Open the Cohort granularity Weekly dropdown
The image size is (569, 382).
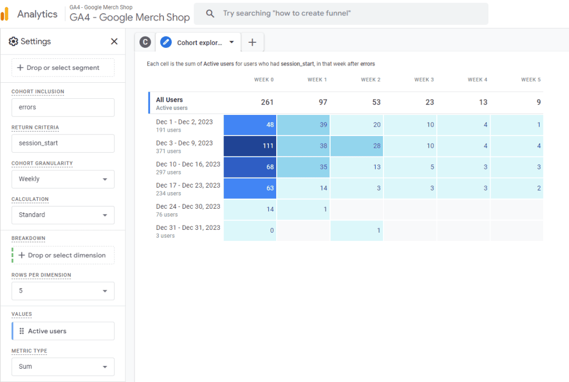tap(63, 179)
